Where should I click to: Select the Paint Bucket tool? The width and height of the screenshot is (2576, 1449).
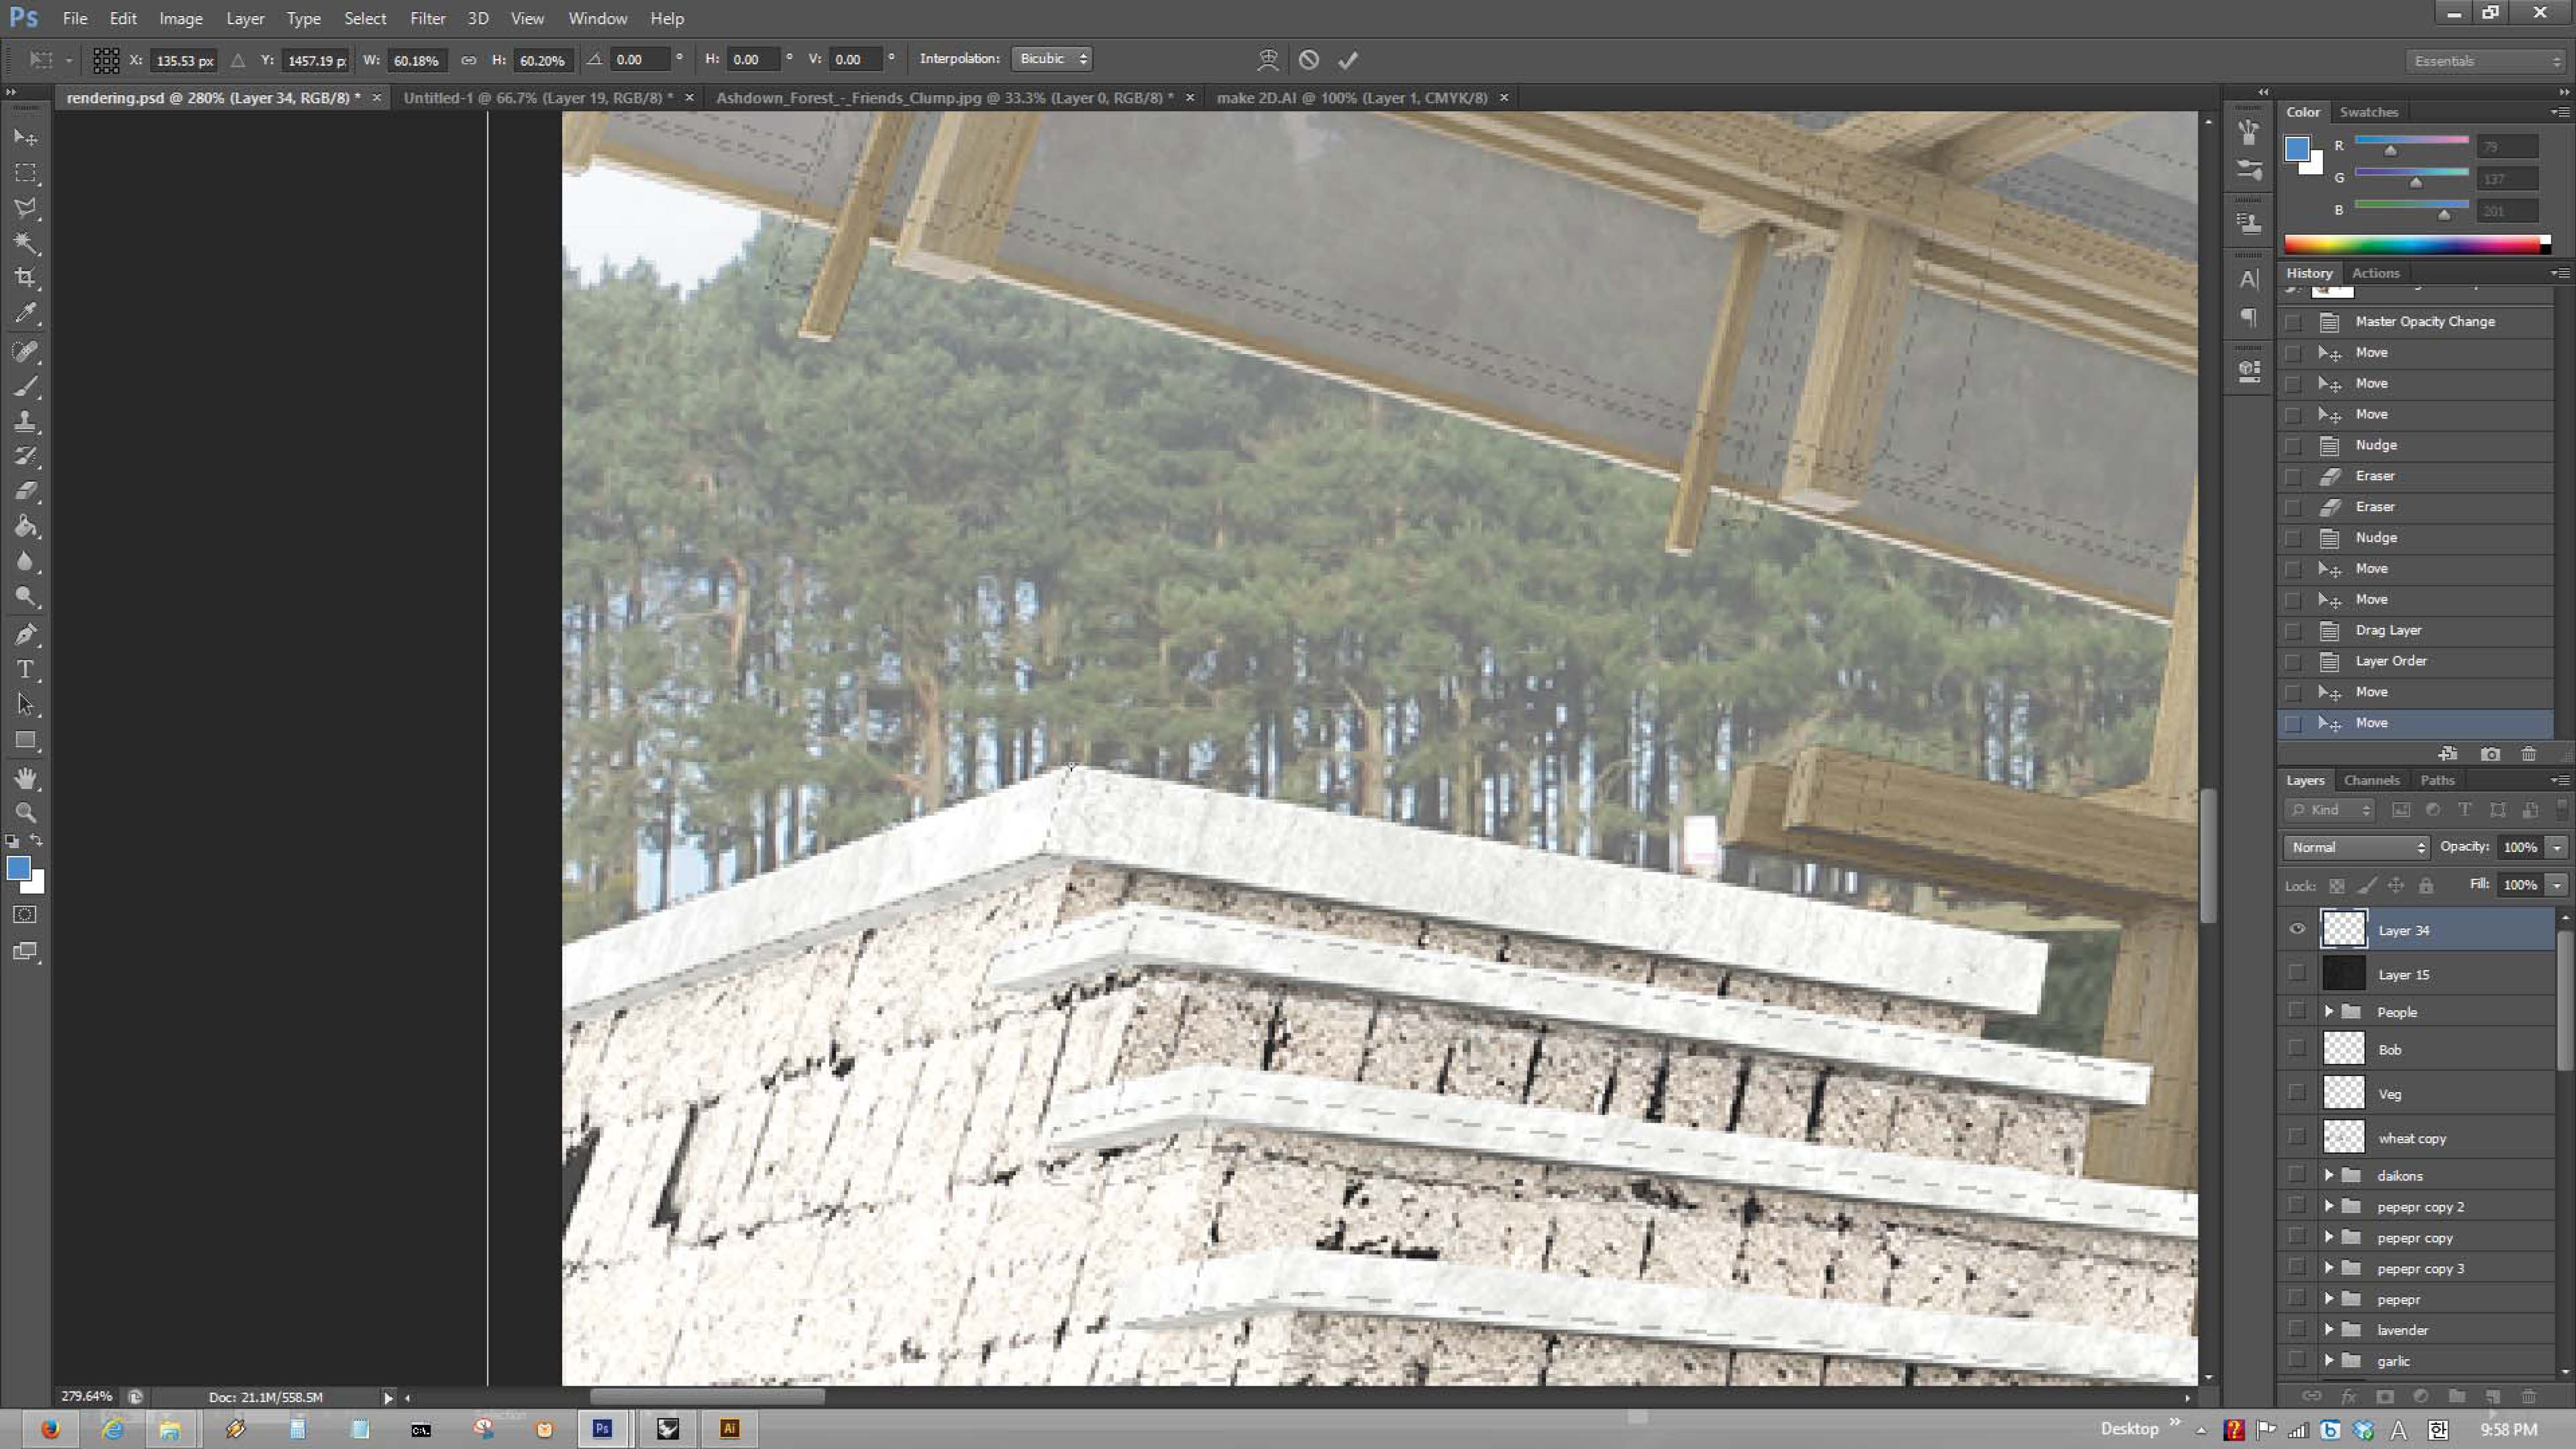[26, 526]
